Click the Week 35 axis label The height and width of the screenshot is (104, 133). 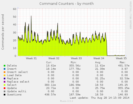click(x=121, y=58)
